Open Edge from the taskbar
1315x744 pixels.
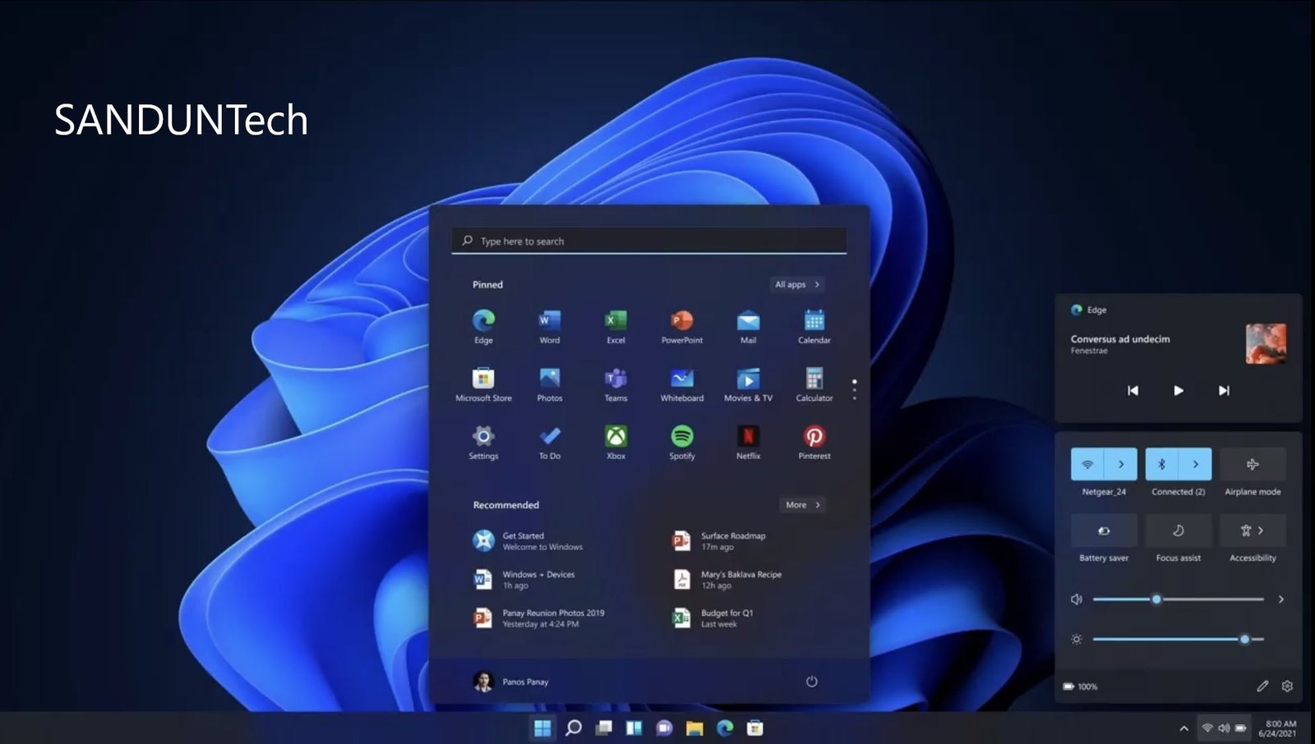click(x=725, y=728)
